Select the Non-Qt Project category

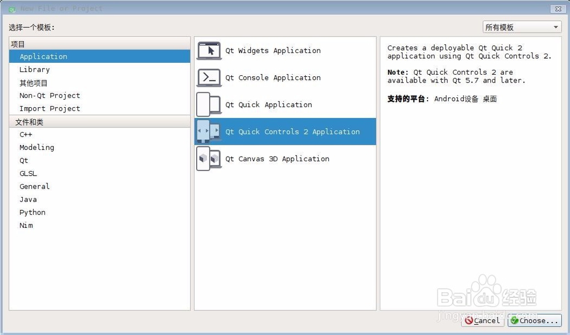pyautogui.click(x=100, y=96)
